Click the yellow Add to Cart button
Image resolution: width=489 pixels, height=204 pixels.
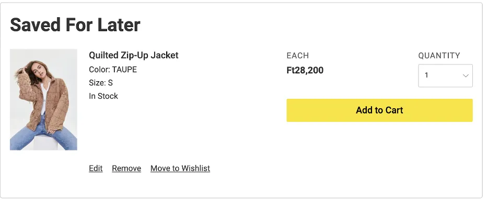(x=379, y=110)
